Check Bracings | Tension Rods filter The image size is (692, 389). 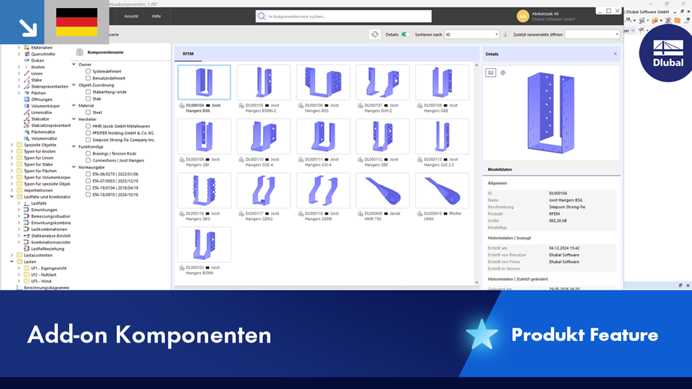(89, 153)
